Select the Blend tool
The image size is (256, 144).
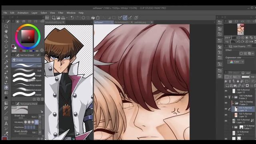6,92
